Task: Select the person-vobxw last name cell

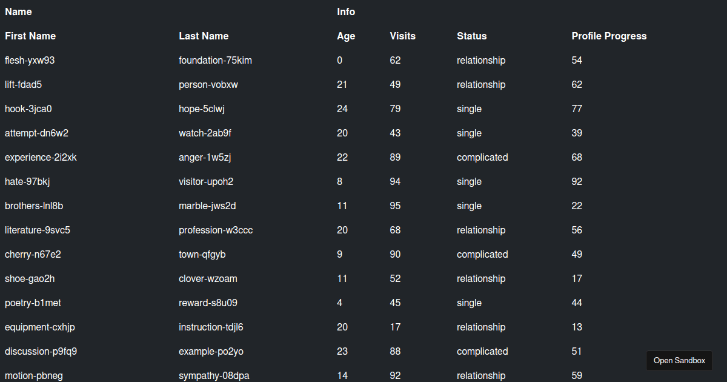Action: pyautogui.click(x=208, y=85)
